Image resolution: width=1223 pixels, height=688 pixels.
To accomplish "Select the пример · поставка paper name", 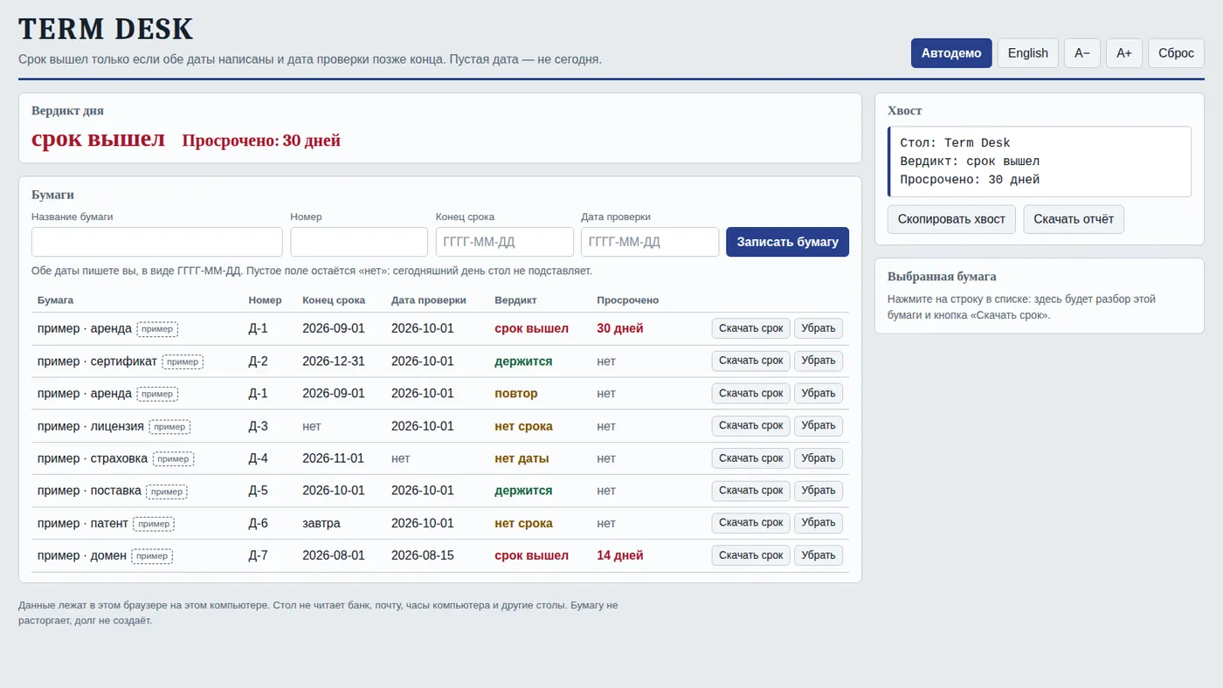I will [89, 491].
